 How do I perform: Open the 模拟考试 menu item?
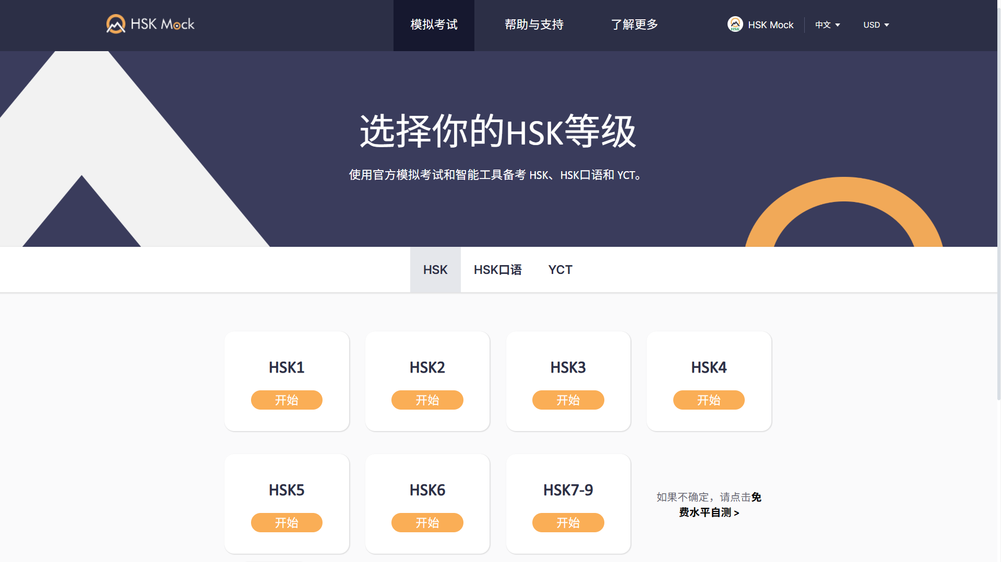coord(433,25)
